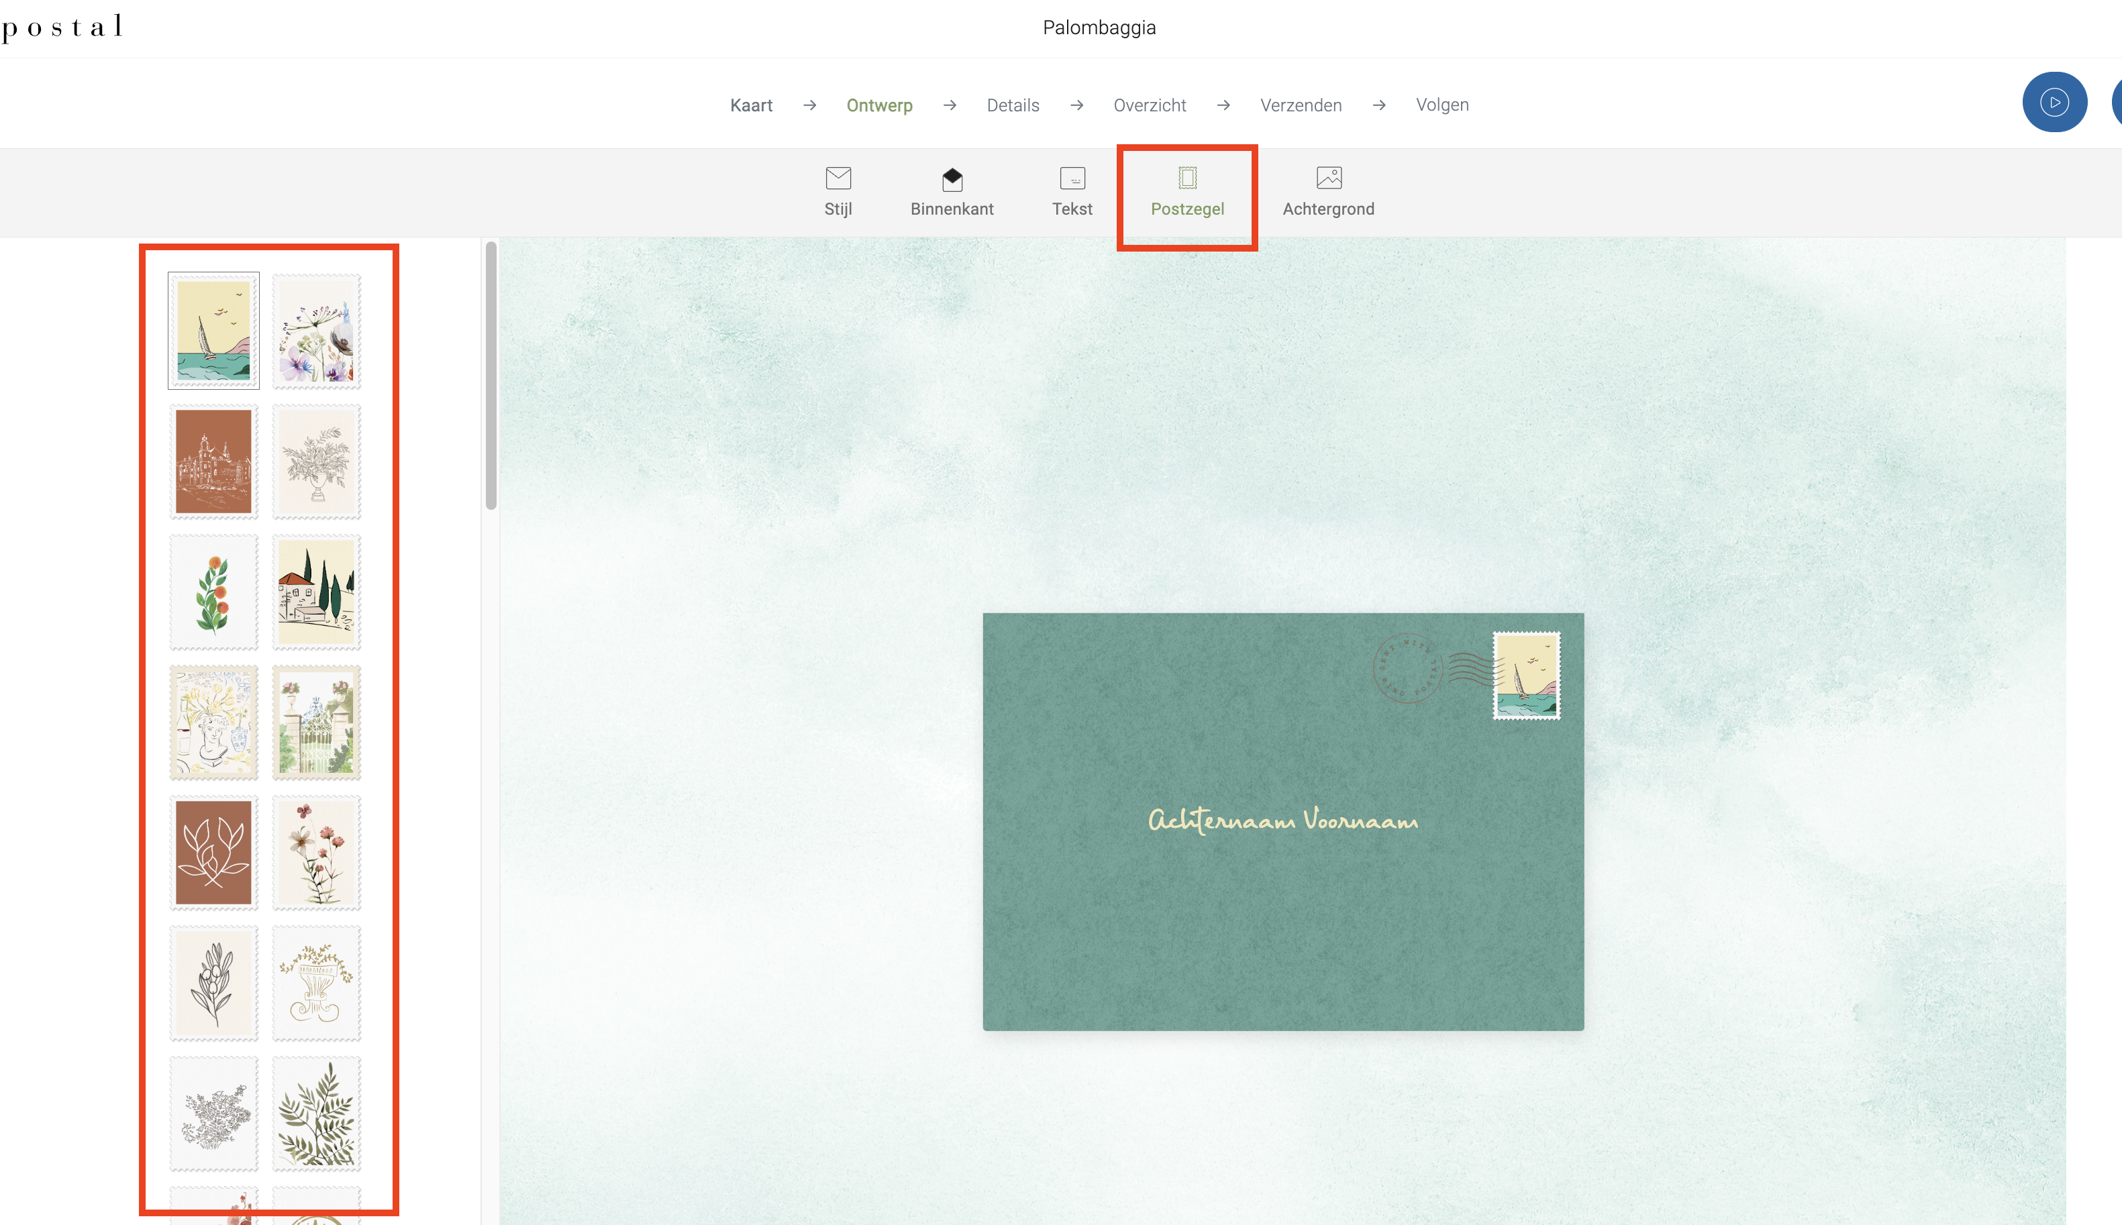Choose the sailboat sea stamp thumbnail
This screenshot has width=2122, height=1225.
tap(213, 331)
